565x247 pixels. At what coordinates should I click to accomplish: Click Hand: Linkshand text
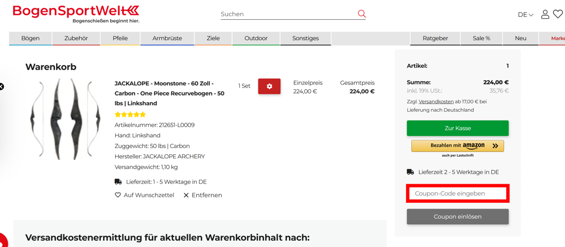coord(137,136)
